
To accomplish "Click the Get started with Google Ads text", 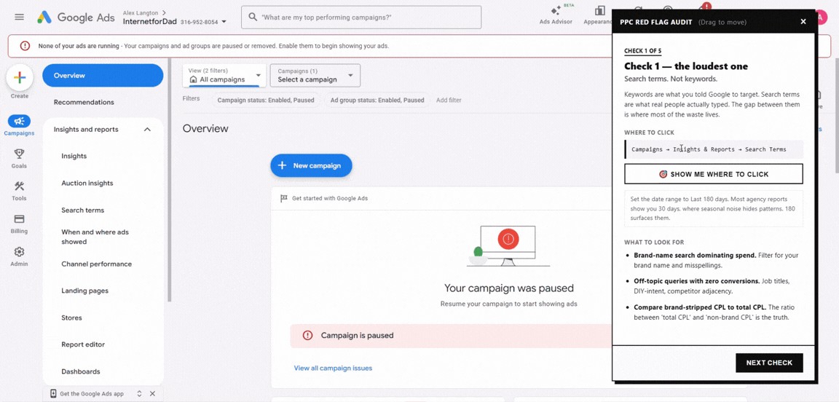I will (x=330, y=199).
